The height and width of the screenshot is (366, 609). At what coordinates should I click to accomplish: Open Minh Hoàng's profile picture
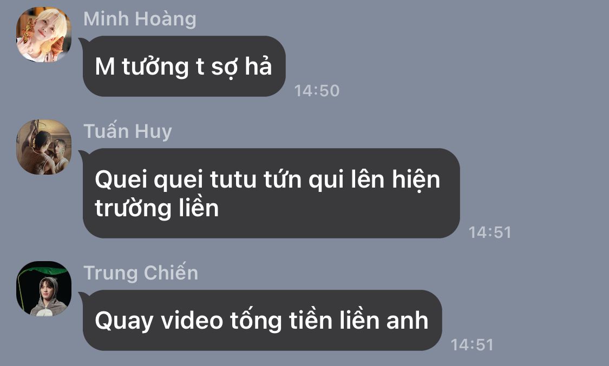(44, 34)
